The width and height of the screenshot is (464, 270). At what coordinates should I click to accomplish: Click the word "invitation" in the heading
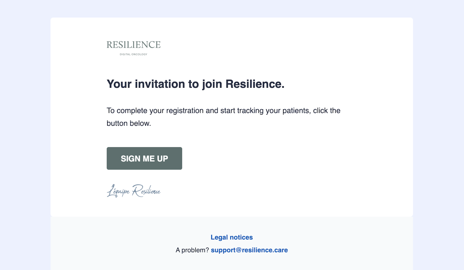pyautogui.click(x=160, y=84)
